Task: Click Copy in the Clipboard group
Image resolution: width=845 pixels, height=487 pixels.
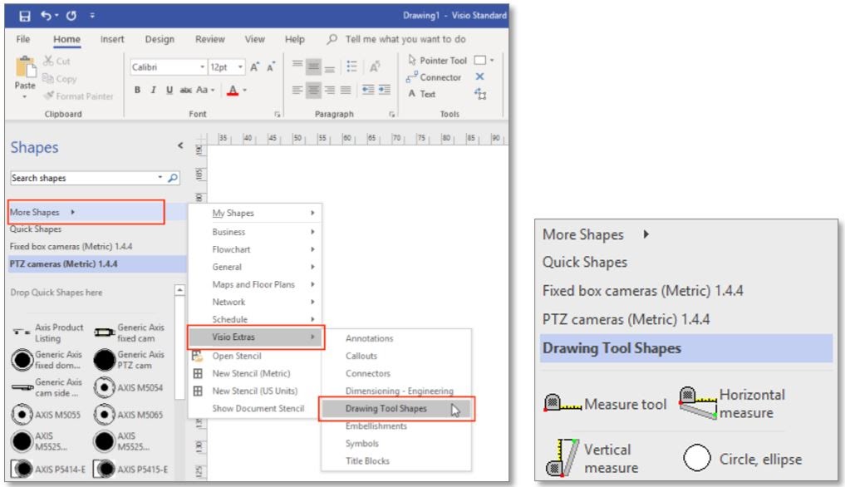Action: click(60, 79)
